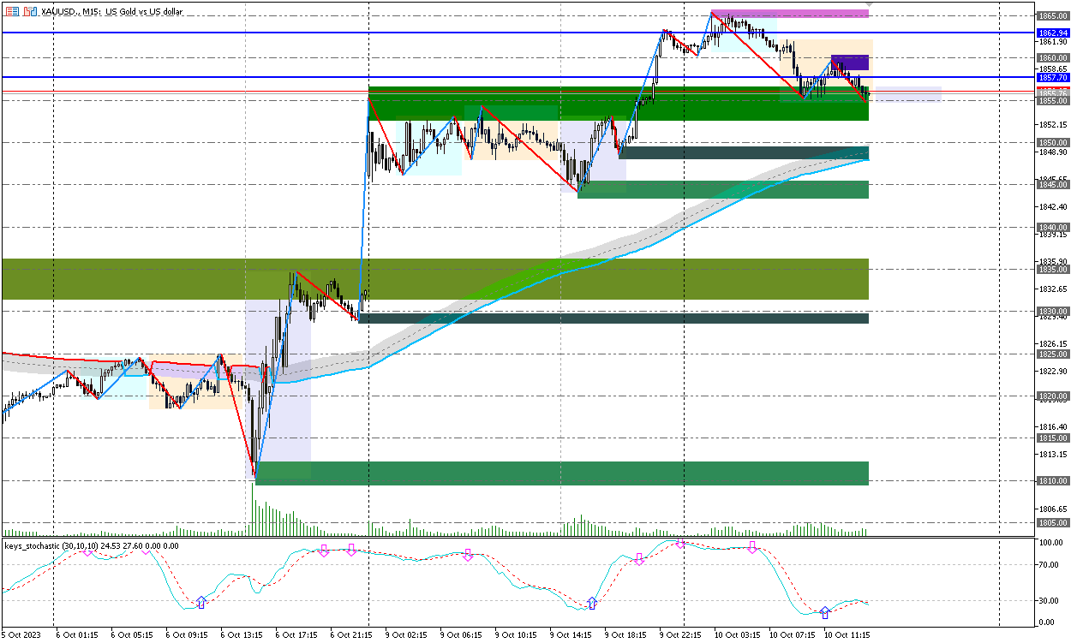The image size is (1077, 643).
Task: Click the 9 Oct 02:15 time label
Action: pyautogui.click(x=405, y=635)
